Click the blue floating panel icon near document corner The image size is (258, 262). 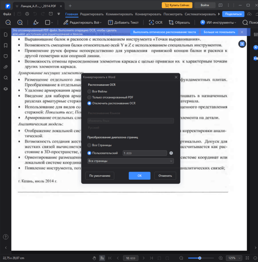click(x=242, y=44)
